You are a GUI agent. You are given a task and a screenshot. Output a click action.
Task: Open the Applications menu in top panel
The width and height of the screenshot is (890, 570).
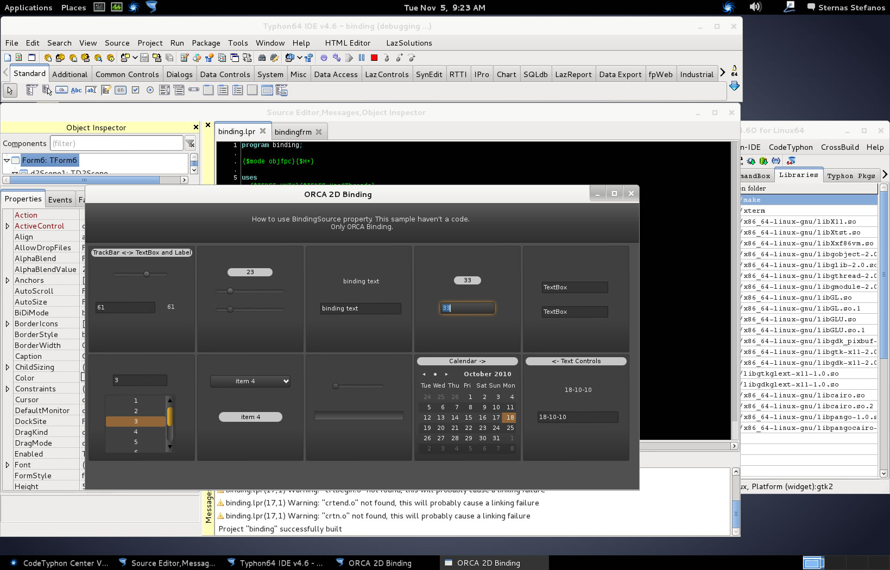tap(28, 8)
